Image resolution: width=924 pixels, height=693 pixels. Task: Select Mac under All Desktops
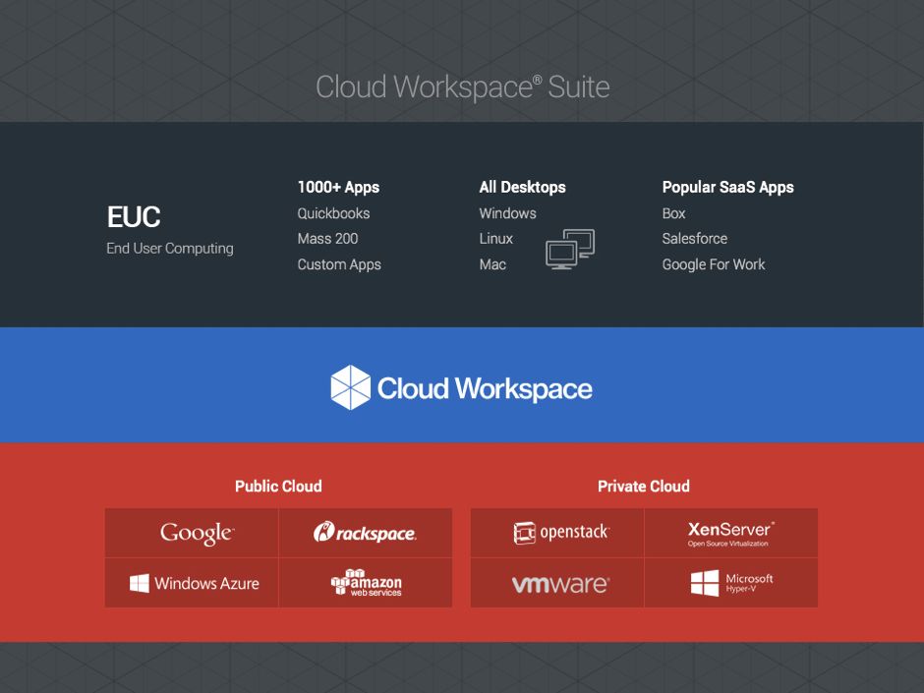click(492, 264)
